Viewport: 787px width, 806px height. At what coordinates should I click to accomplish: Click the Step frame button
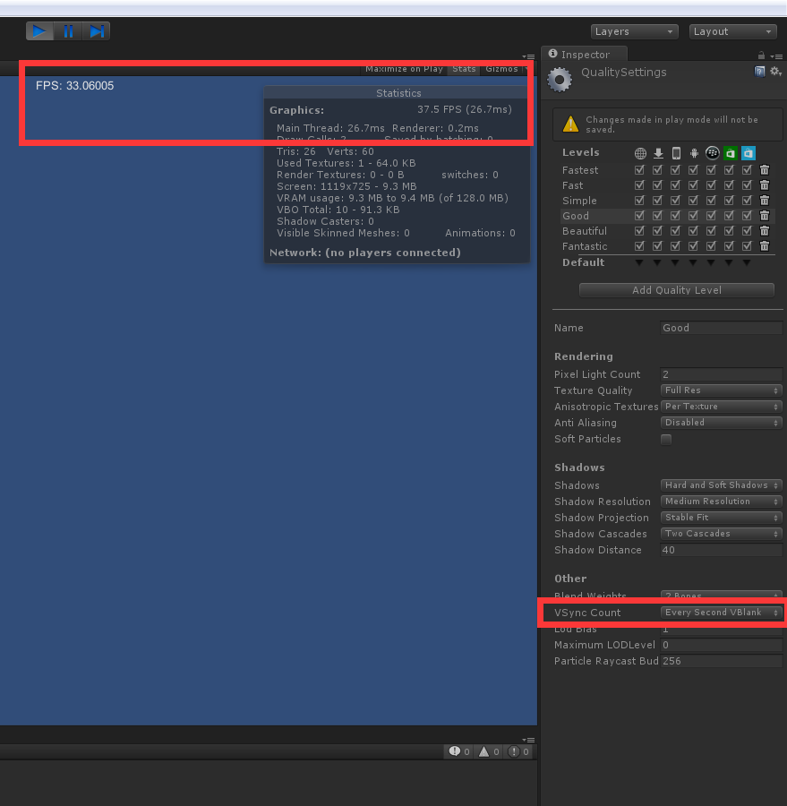tap(96, 31)
